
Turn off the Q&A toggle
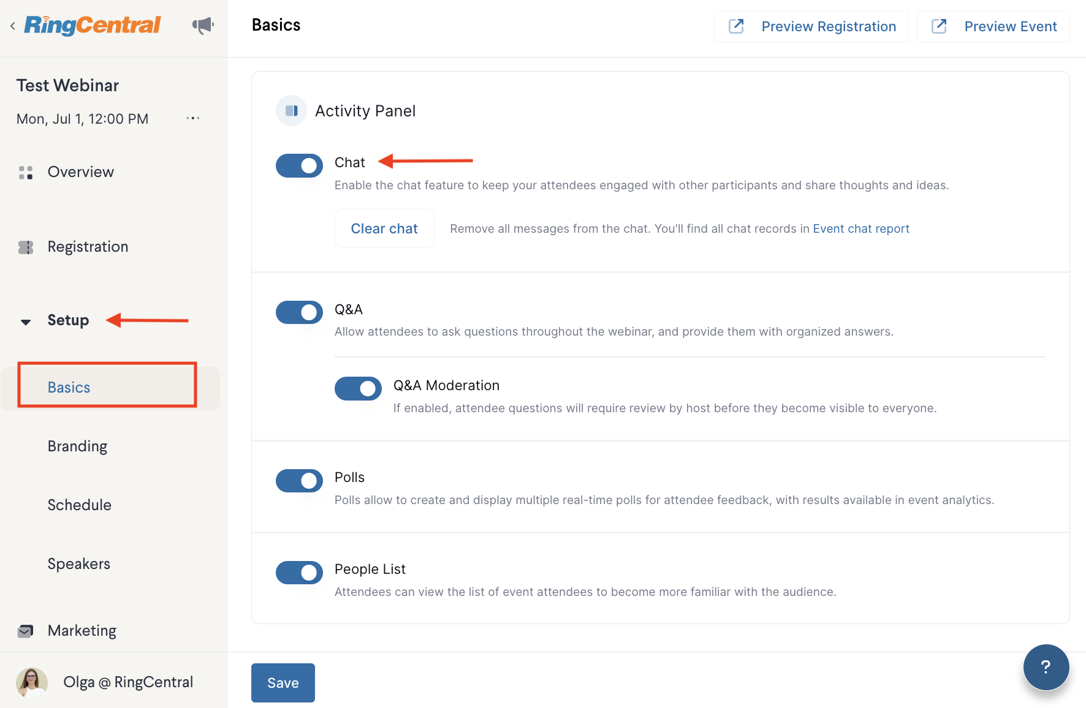click(x=299, y=312)
